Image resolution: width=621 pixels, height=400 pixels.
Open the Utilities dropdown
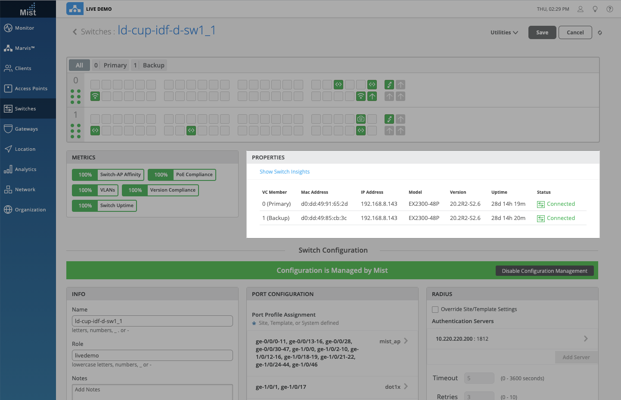coord(504,33)
